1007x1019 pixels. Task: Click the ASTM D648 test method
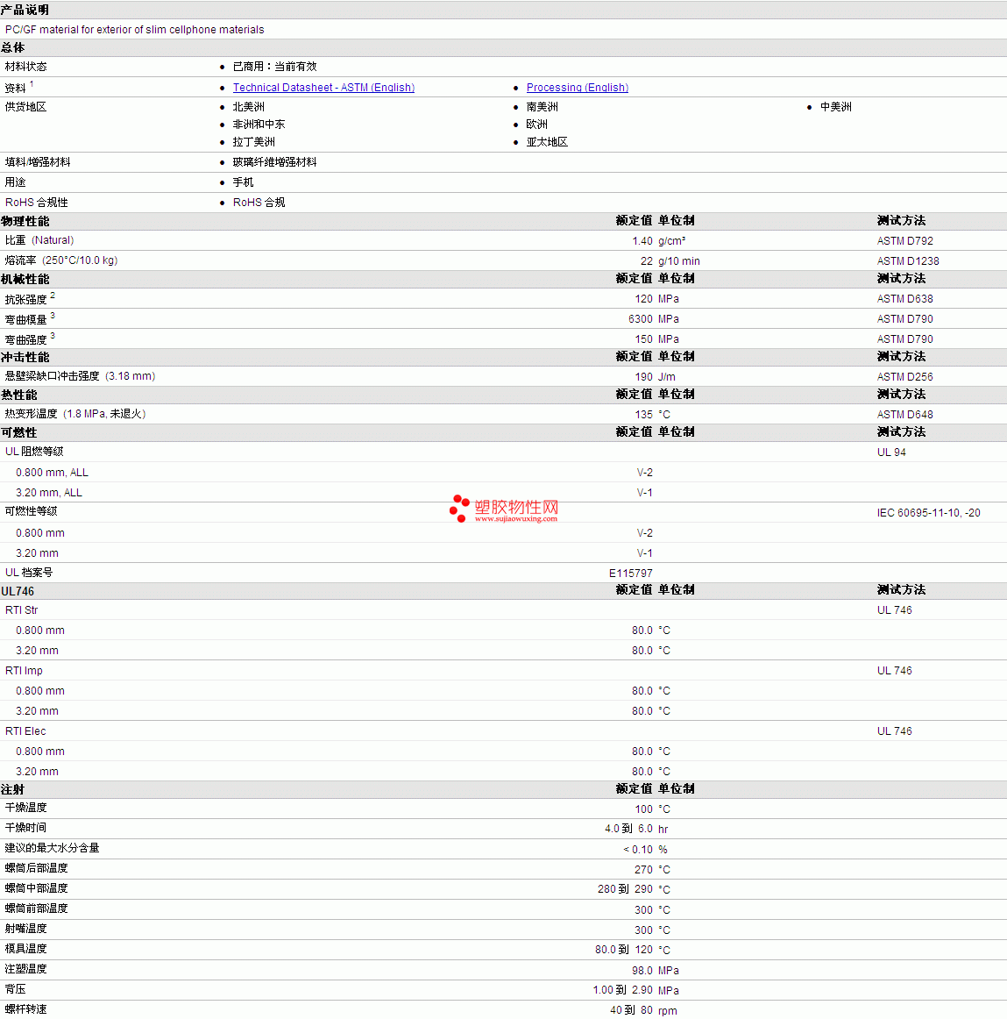click(x=905, y=415)
